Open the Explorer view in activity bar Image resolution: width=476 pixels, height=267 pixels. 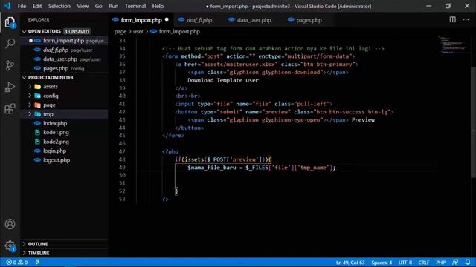coord(10,22)
